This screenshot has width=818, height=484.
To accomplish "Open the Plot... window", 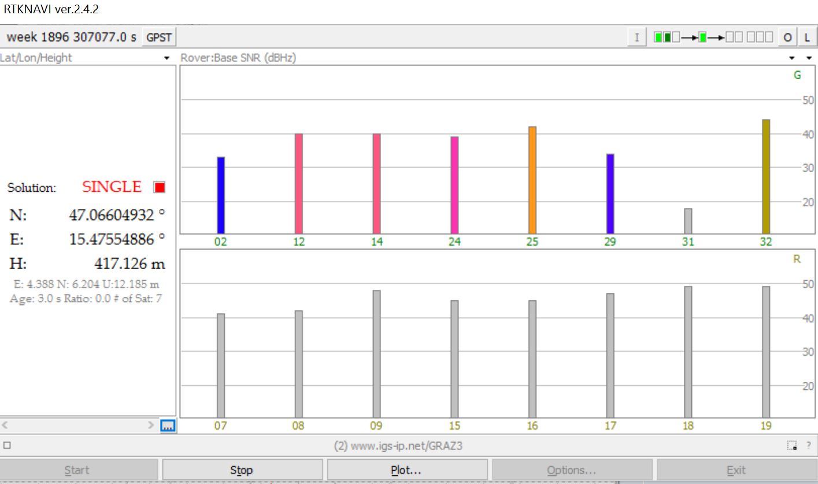I will pos(406,470).
